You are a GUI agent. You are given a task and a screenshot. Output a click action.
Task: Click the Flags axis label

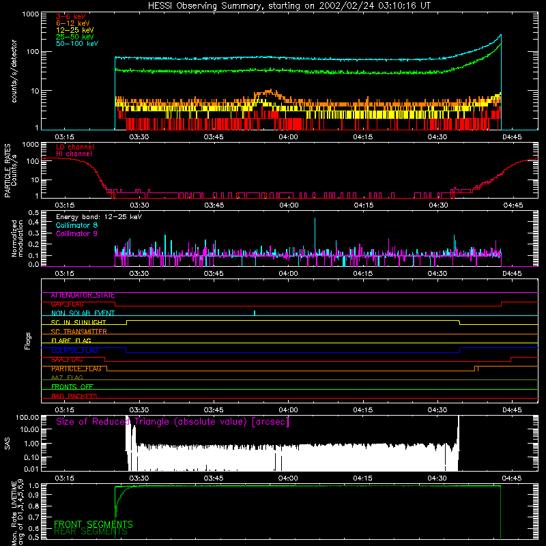tap(28, 341)
